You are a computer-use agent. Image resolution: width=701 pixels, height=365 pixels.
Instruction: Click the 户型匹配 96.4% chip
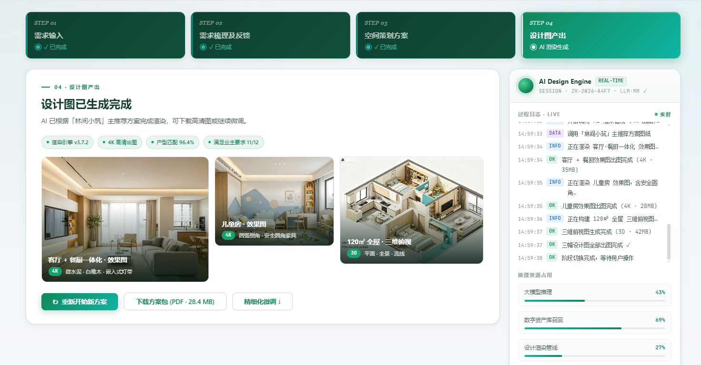point(173,142)
